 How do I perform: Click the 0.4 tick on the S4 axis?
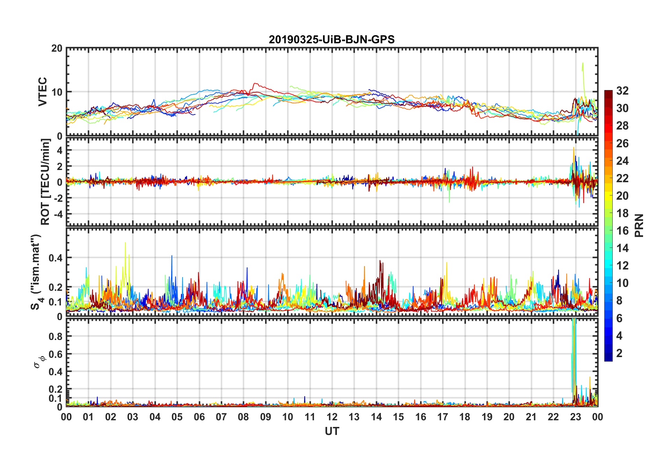coord(56,258)
